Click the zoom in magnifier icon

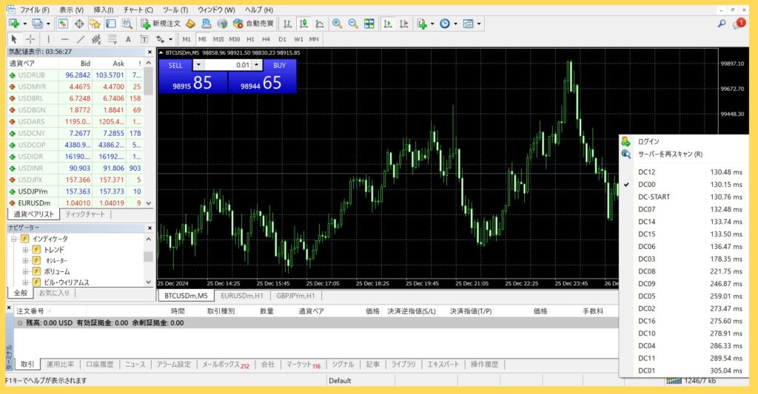(x=338, y=24)
